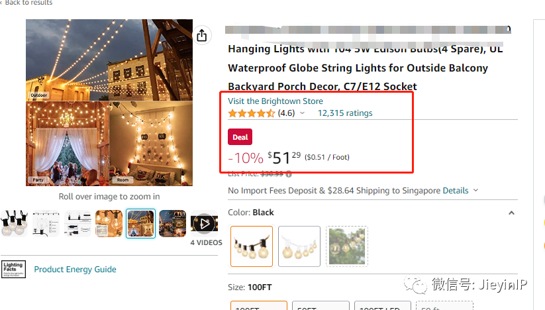This screenshot has height=310, width=545.
Task: Click the share icon on product image
Action: coord(201,35)
